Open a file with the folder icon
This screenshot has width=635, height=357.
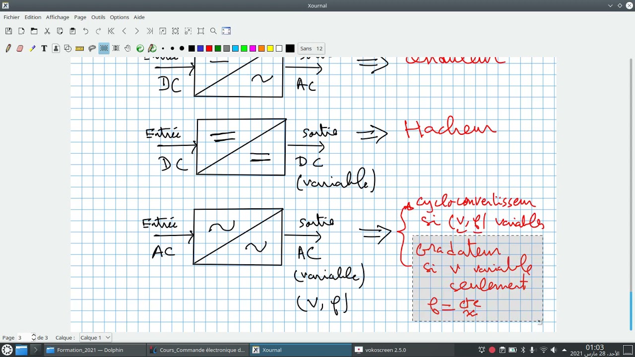[34, 31]
